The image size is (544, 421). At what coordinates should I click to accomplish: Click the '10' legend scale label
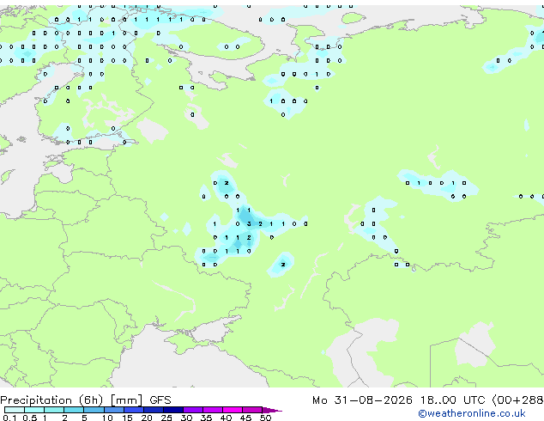[x=107, y=418]
